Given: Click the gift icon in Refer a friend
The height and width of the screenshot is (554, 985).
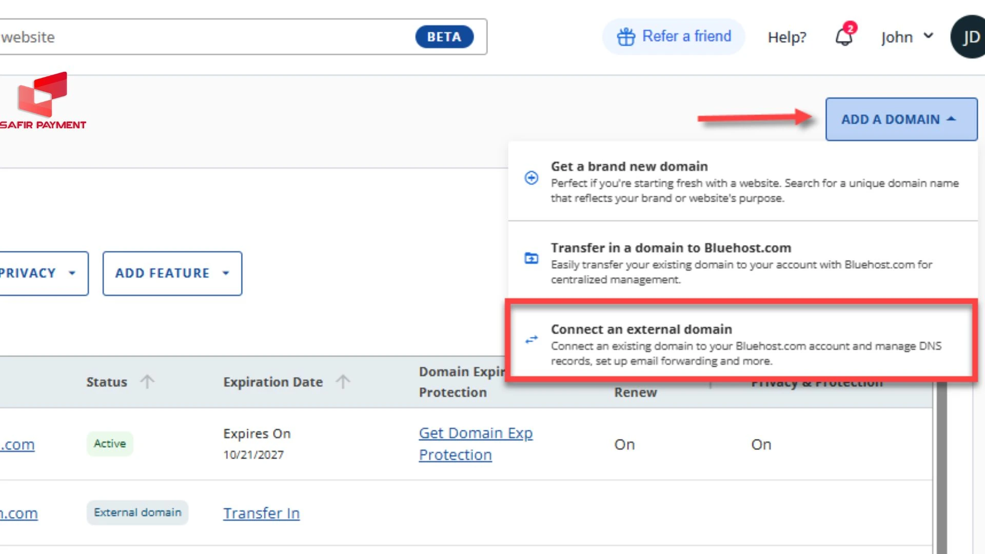Looking at the screenshot, I should pyautogui.click(x=625, y=37).
